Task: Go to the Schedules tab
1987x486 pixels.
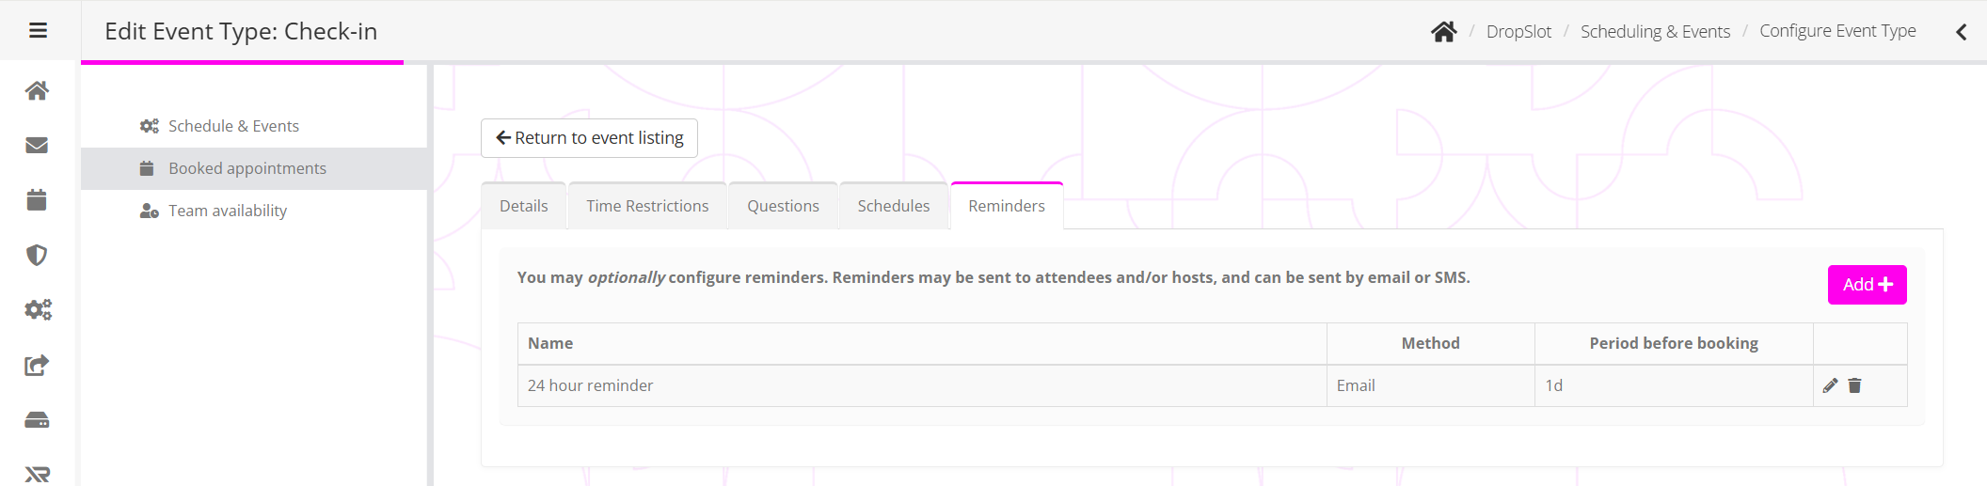Action: coord(893,206)
